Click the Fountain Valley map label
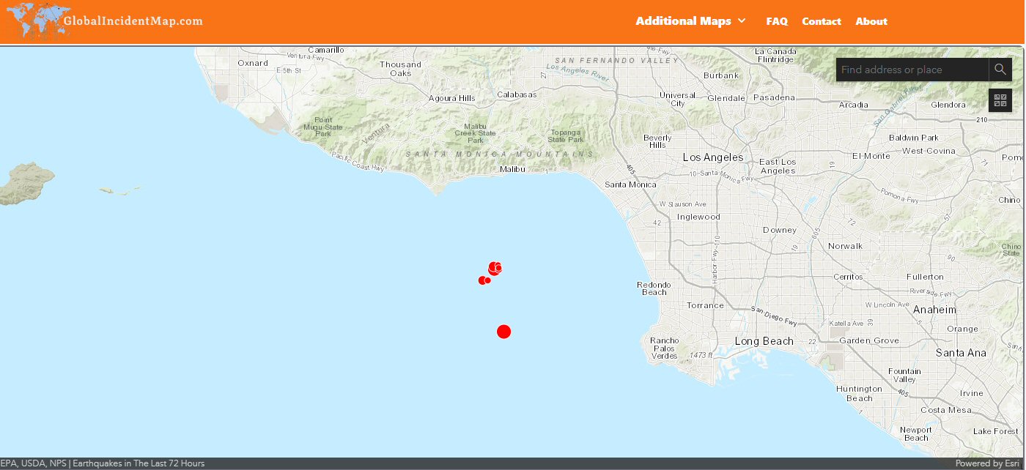Viewport: 1026px width, 470px height. 904,376
